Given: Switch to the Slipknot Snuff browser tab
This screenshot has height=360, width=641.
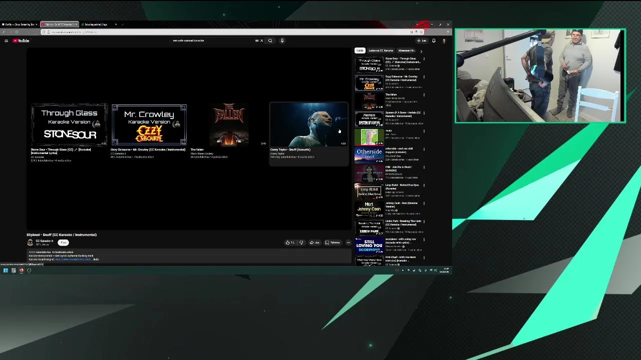Looking at the screenshot, I should tap(59, 24).
